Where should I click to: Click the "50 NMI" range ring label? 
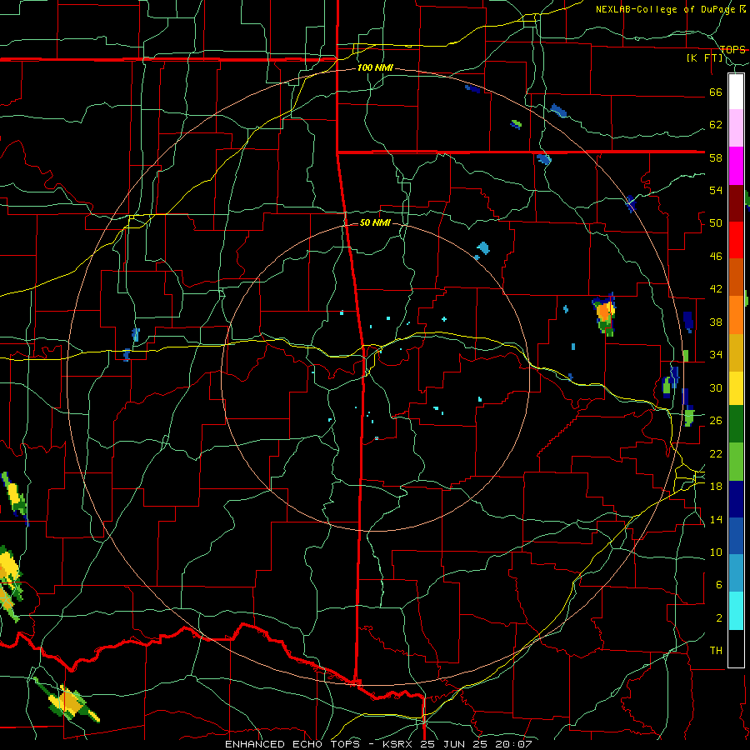tap(375, 222)
